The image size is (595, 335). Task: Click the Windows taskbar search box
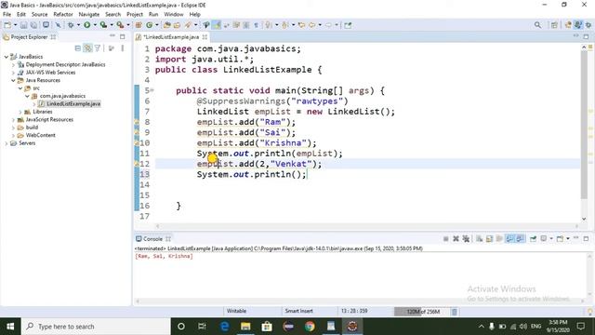96,327
